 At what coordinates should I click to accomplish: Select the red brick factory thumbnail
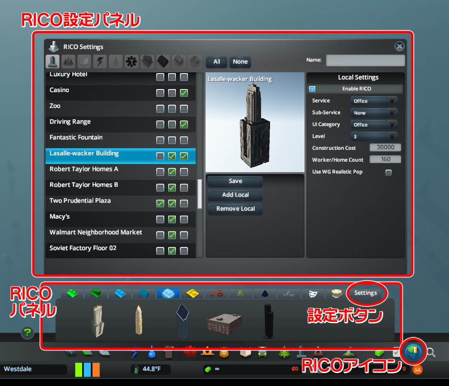click(224, 324)
